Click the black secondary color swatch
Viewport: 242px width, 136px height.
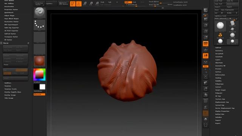point(37,87)
